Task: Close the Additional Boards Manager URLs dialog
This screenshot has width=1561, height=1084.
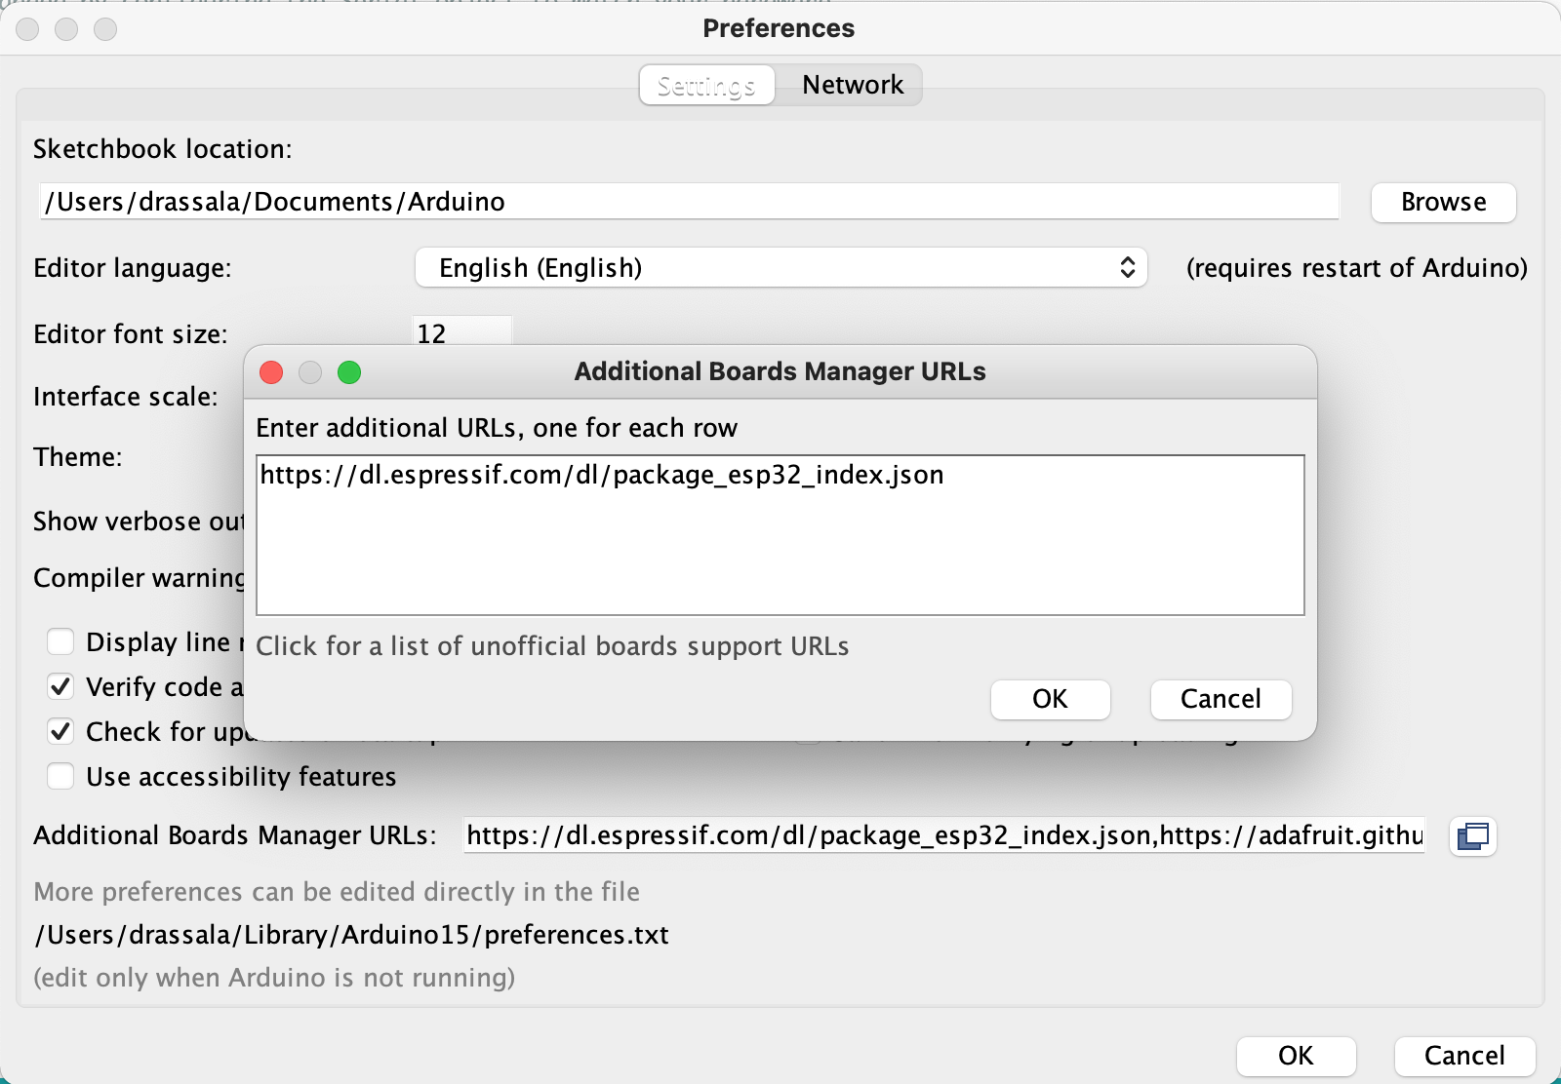Action: click(x=271, y=372)
